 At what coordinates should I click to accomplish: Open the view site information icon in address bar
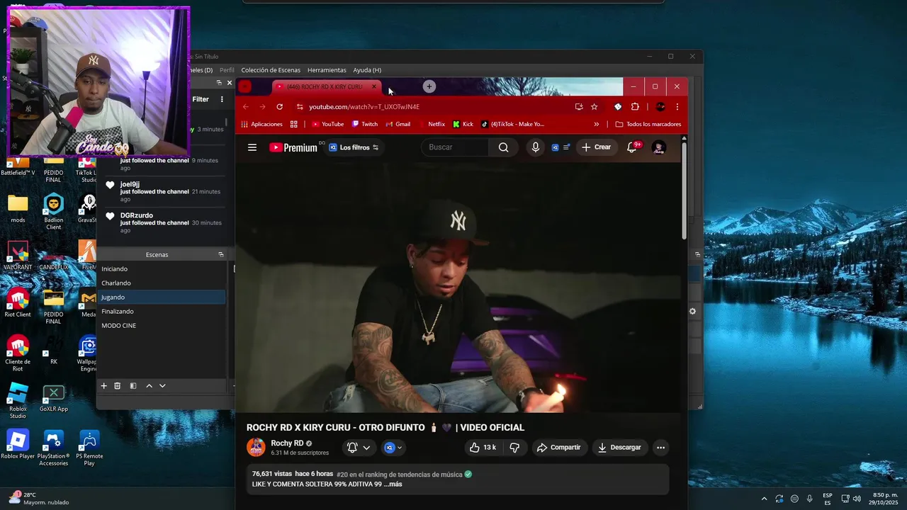click(x=300, y=107)
